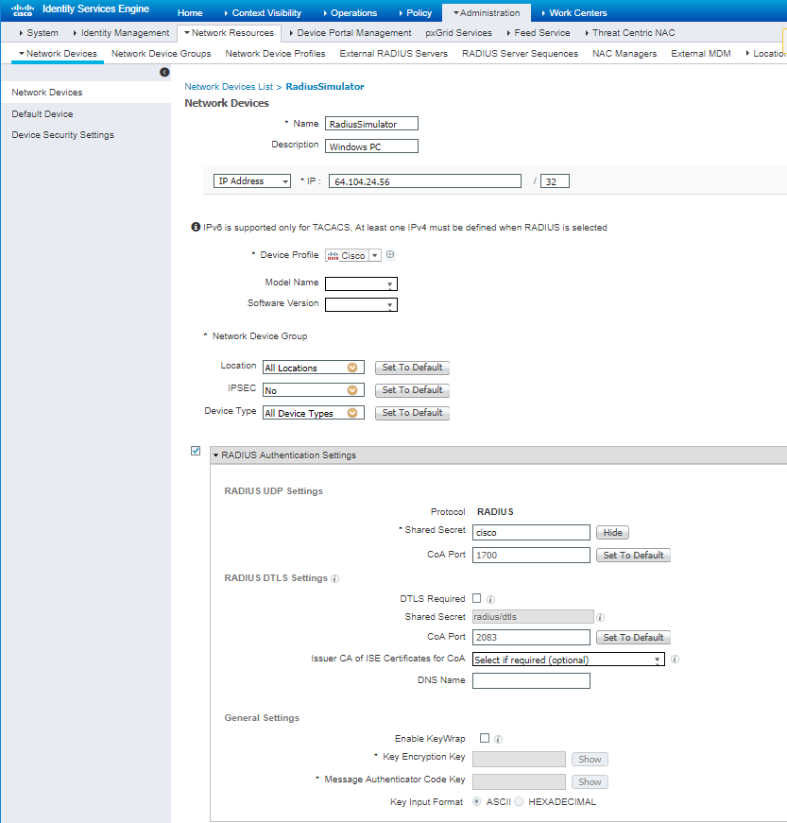Click the Name input field
The height and width of the screenshot is (823, 787).
pyautogui.click(x=371, y=124)
